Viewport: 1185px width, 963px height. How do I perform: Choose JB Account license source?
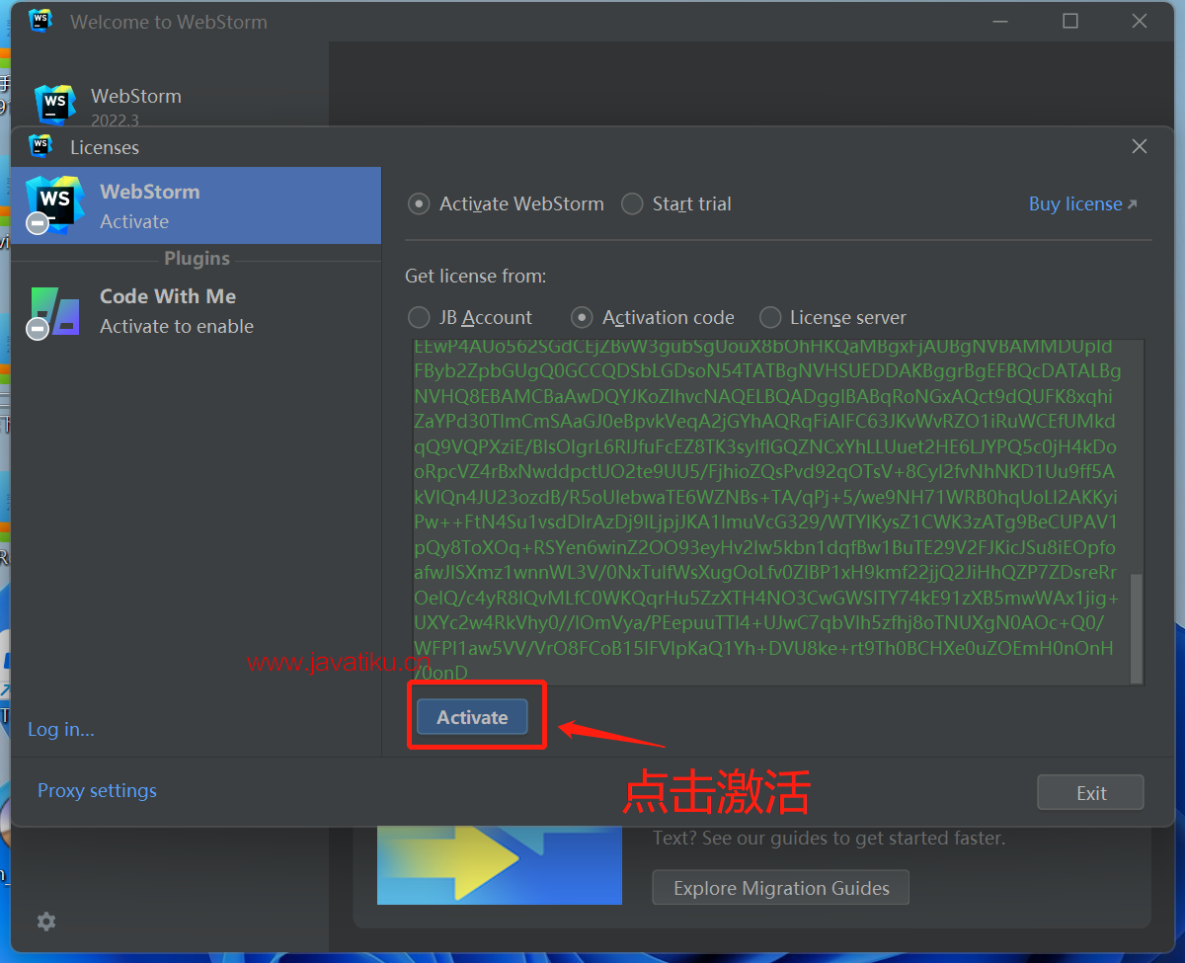[470, 318]
